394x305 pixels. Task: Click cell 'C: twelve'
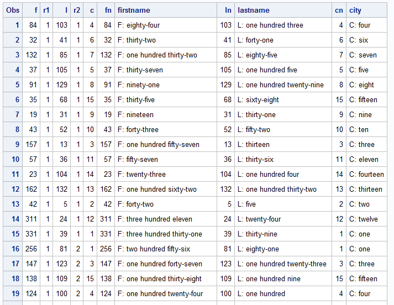click(x=363, y=219)
